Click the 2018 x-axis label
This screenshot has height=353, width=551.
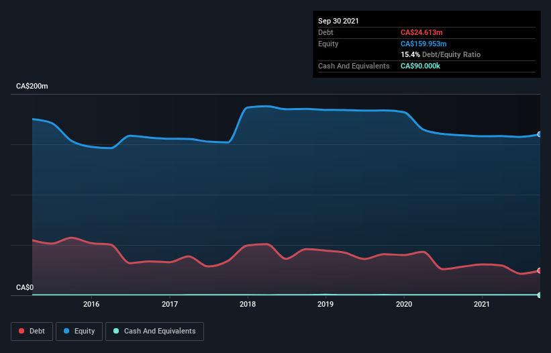tap(248, 304)
